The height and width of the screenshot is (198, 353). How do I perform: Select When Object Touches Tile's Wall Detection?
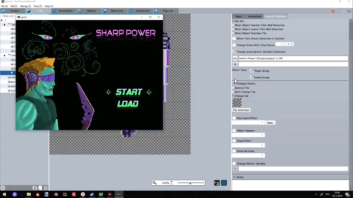coord(233,25)
